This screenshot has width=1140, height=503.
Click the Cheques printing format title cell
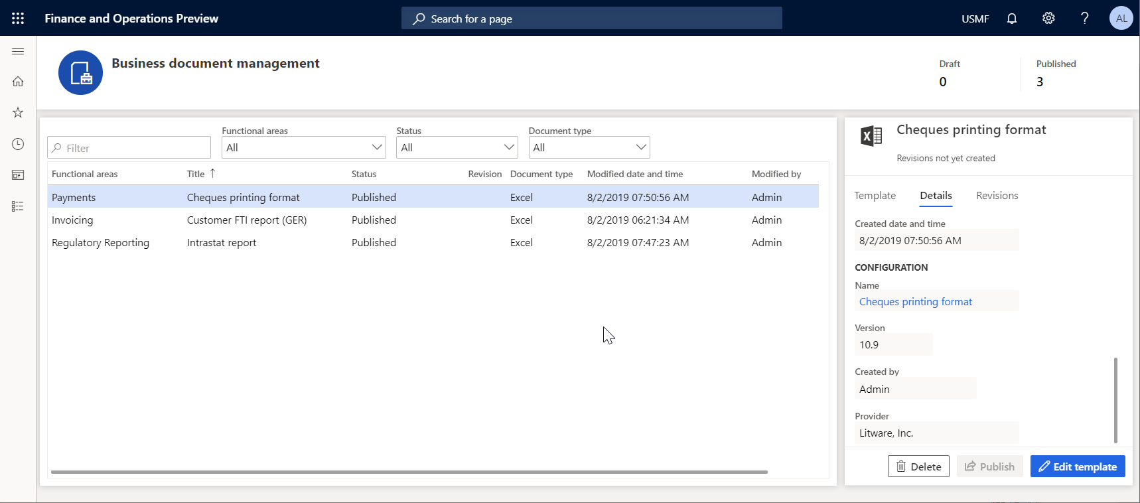[x=243, y=197]
